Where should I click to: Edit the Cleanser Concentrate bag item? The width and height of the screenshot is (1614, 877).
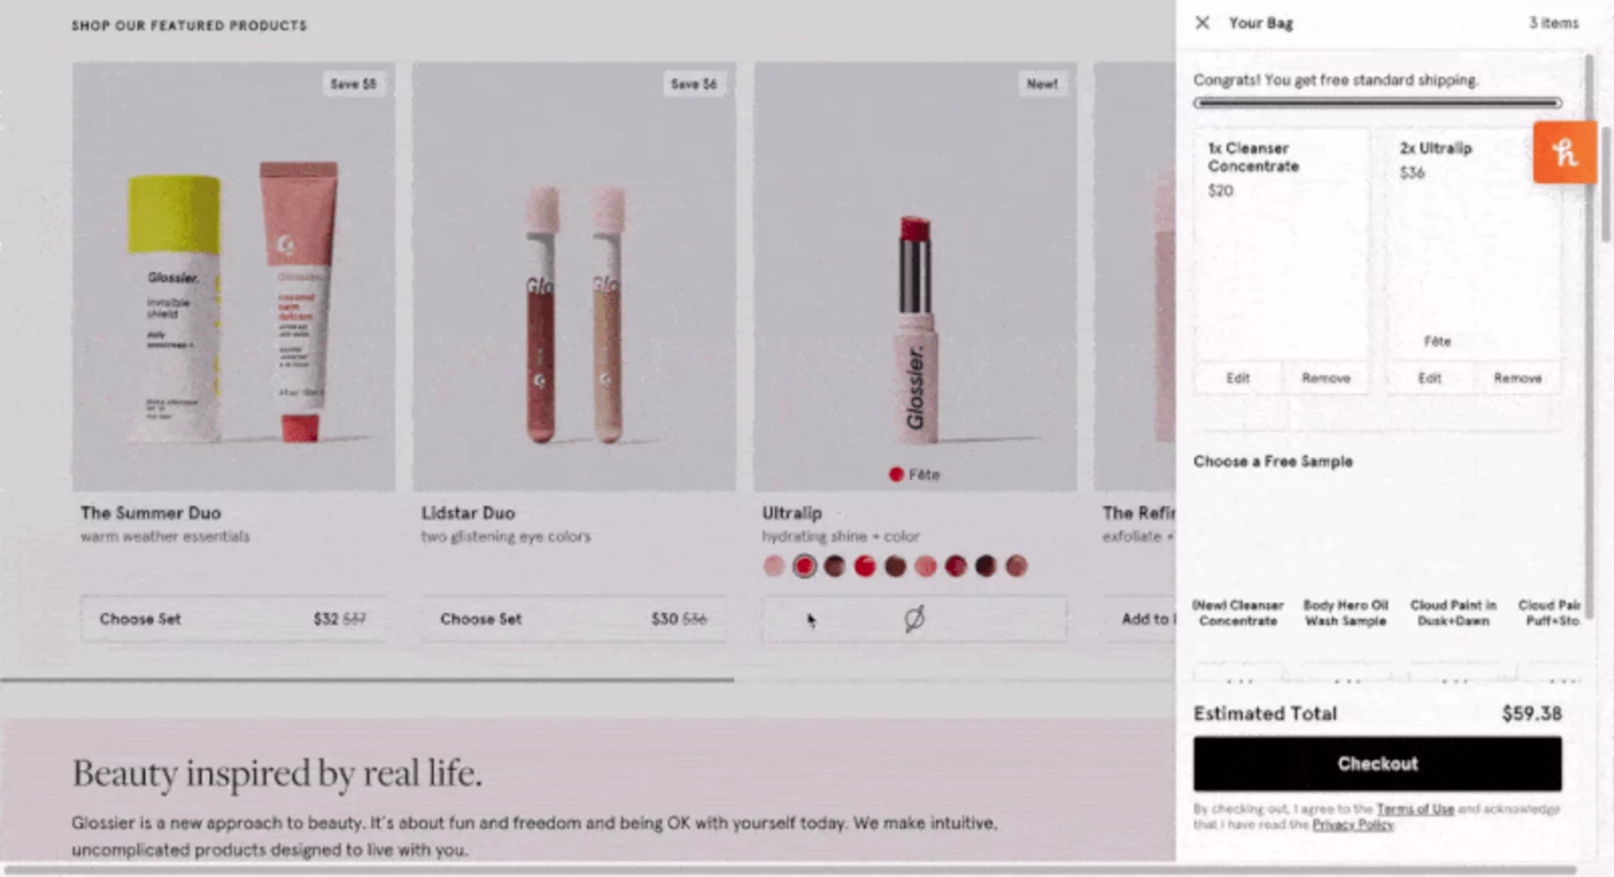click(1237, 378)
